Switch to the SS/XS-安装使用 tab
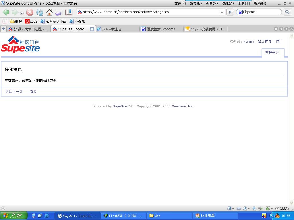This screenshot has height=220, width=294. pyautogui.click(x=206, y=29)
